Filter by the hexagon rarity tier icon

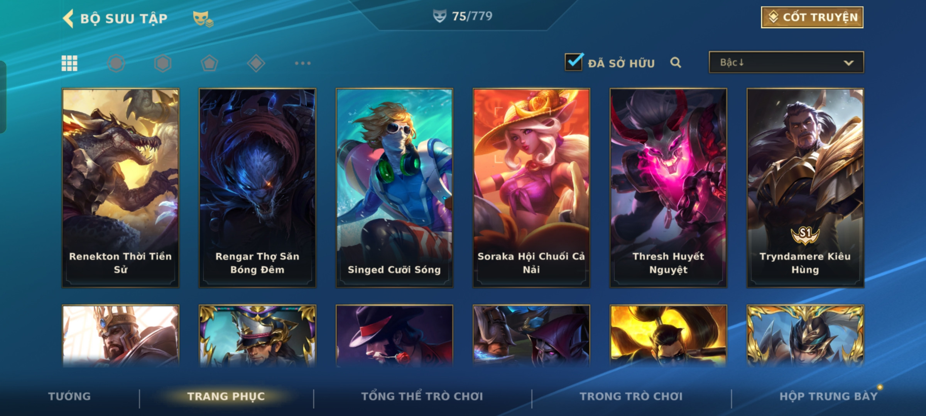pyautogui.click(x=163, y=63)
